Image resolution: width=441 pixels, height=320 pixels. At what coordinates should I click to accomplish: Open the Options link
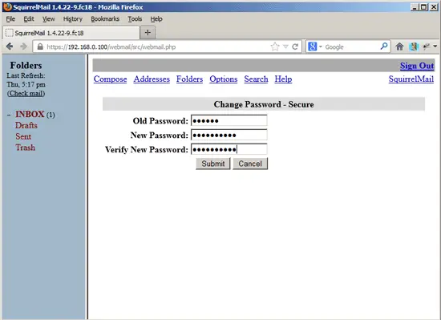tap(224, 79)
